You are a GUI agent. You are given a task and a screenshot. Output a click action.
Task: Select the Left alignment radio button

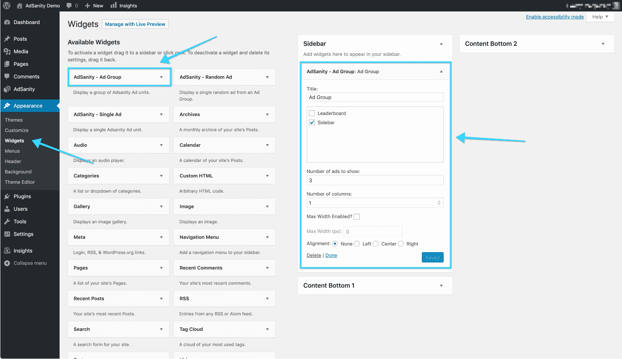(x=357, y=244)
